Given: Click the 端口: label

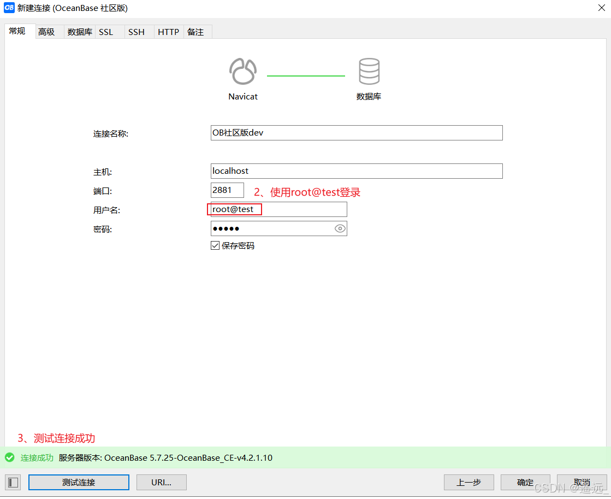Looking at the screenshot, I should pos(103,191).
